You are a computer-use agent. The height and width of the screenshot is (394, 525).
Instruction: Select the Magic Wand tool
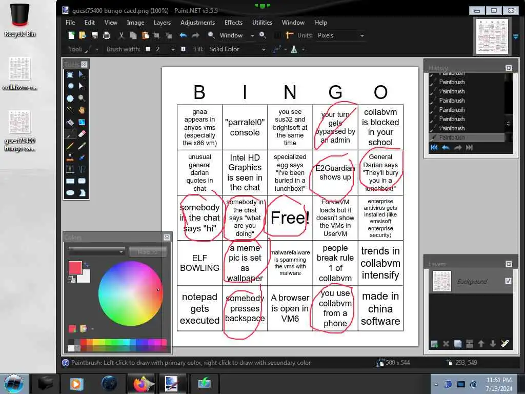[x=70, y=110]
